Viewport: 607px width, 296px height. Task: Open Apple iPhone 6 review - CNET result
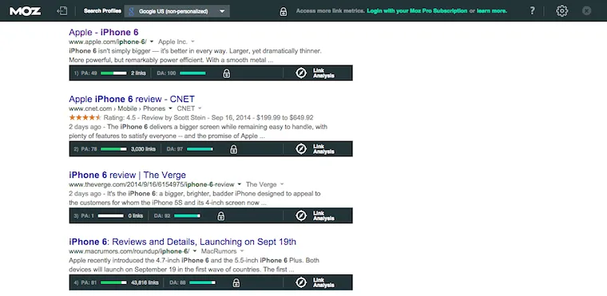(132, 99)
